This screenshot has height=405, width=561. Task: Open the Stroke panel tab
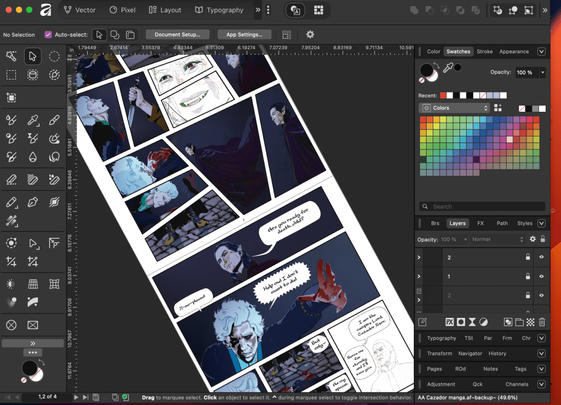click(x=484, y=52)
